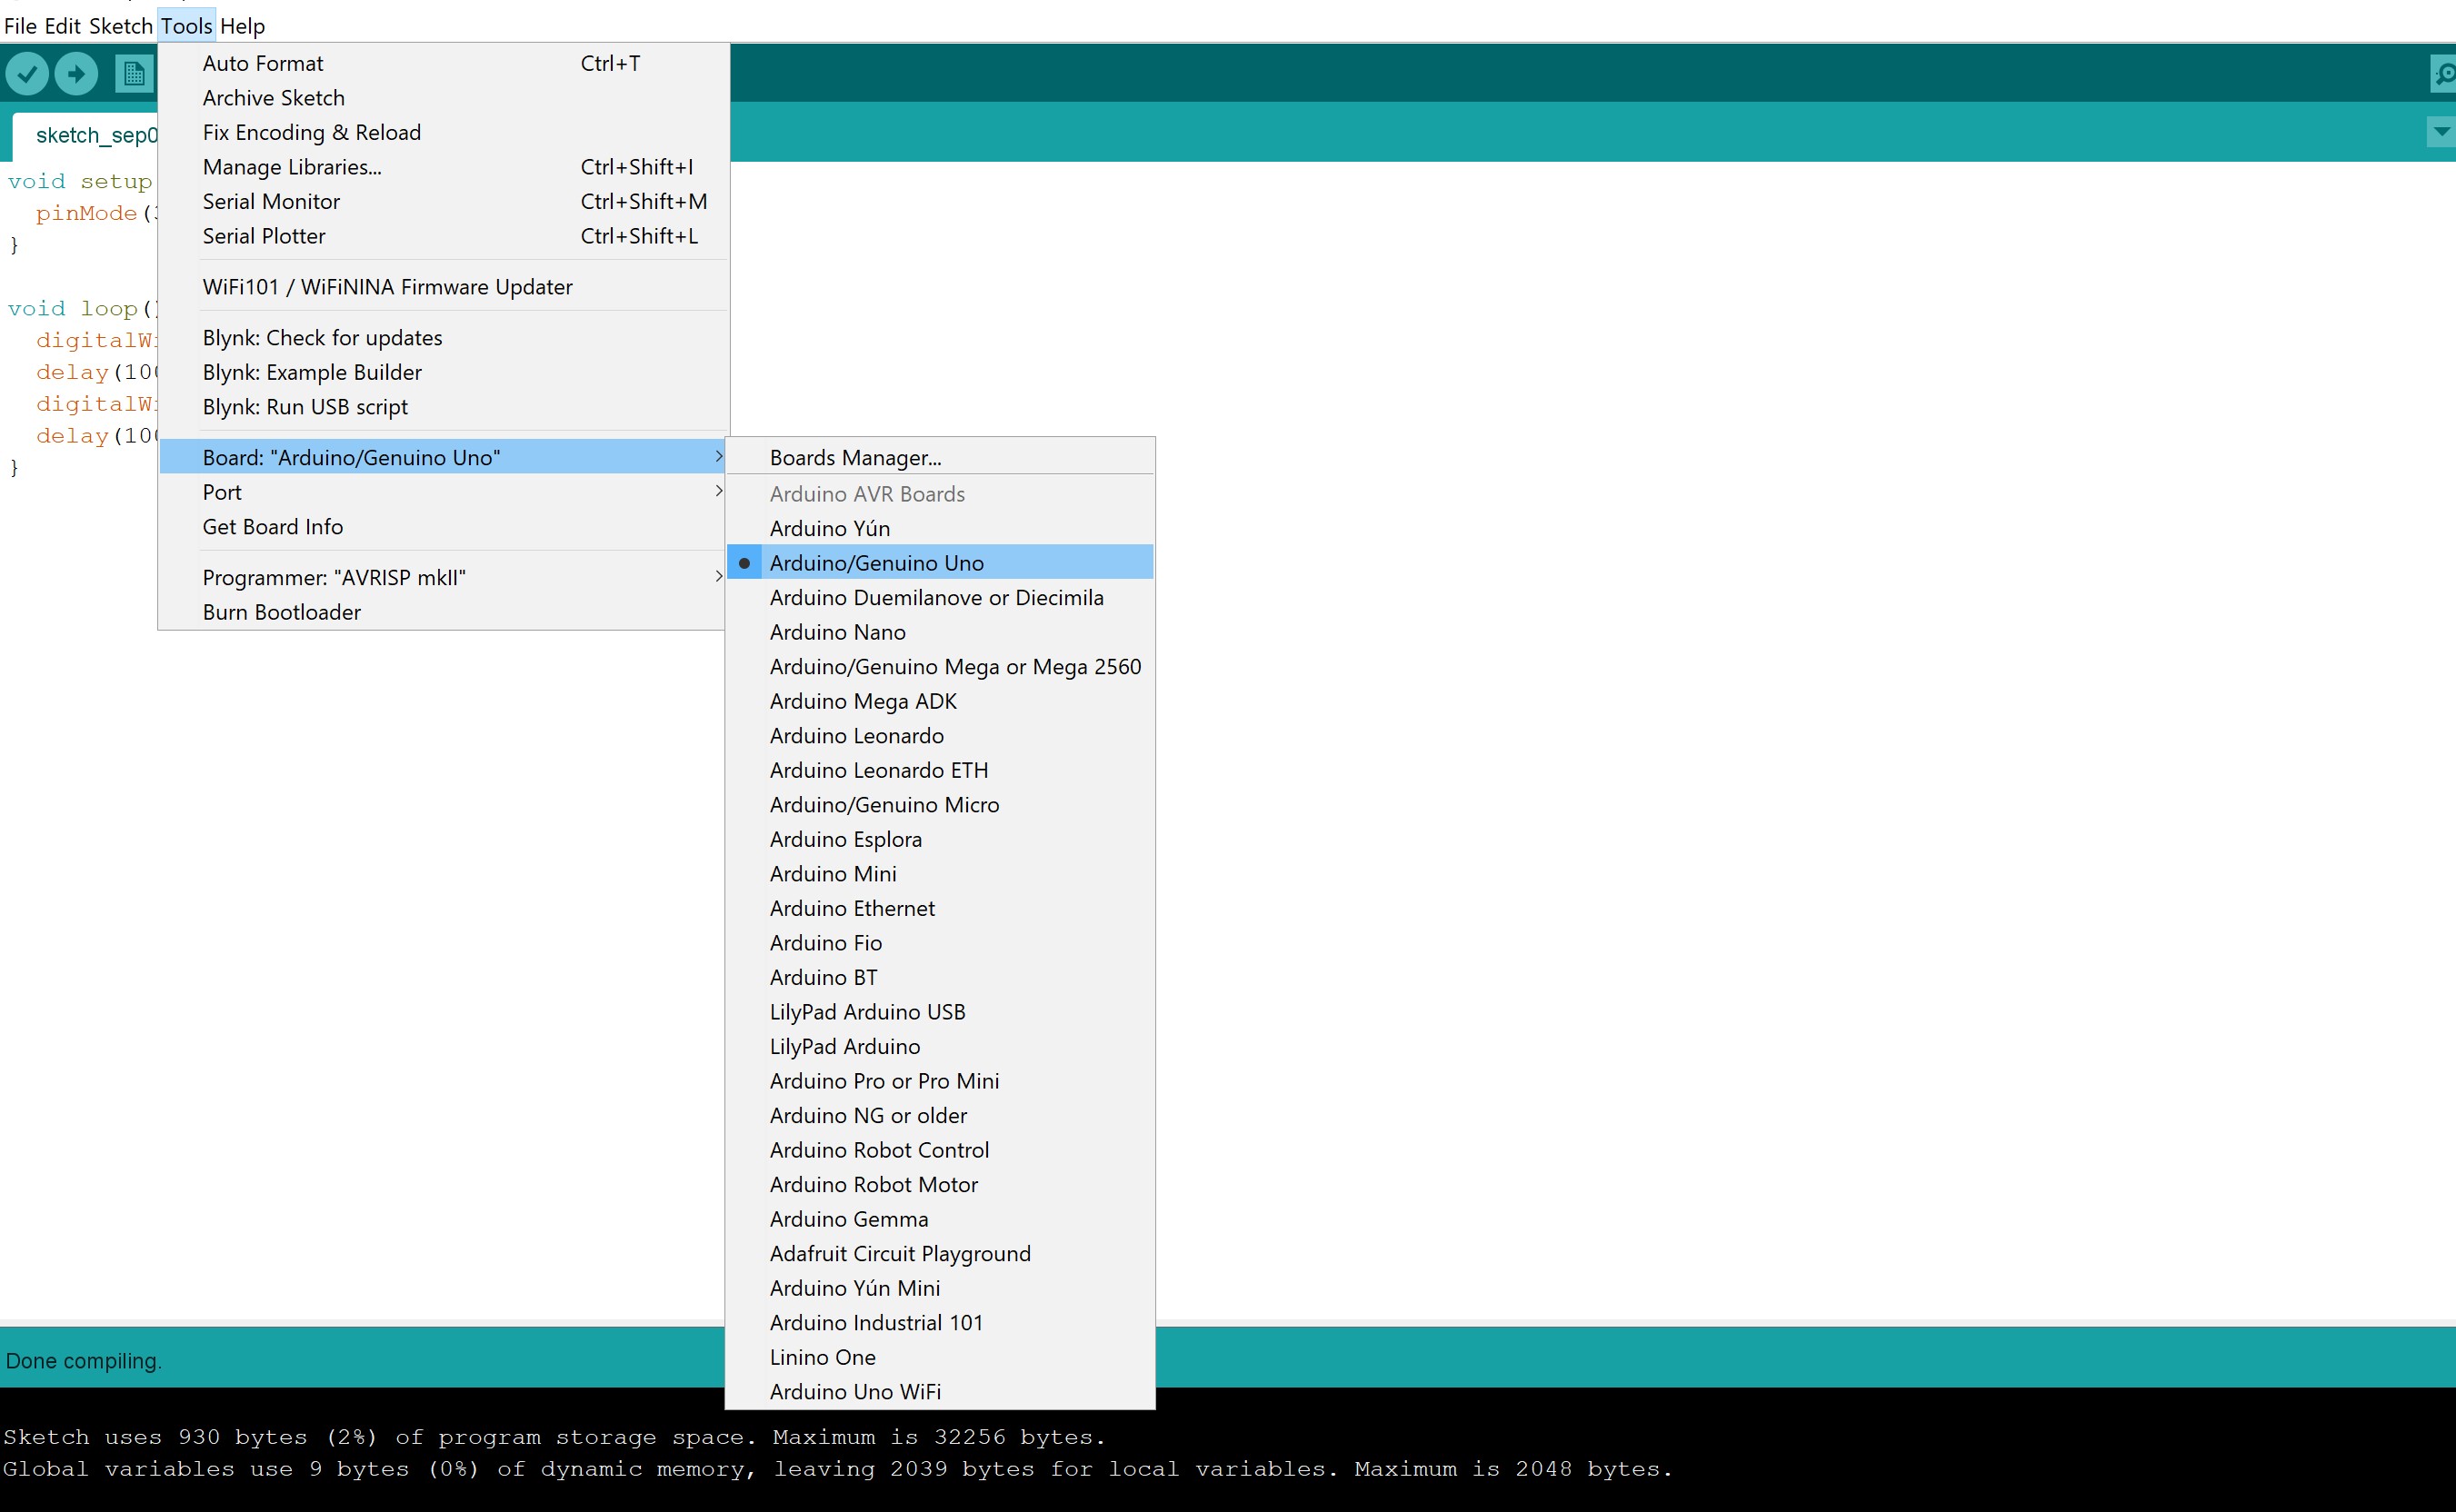Open the Sketch menu
2456x1512 pixels.
coord(120,26)
